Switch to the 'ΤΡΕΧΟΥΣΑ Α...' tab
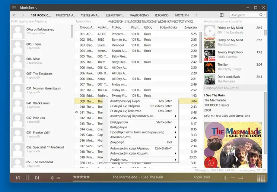This screenshot has width=277, height=192. coord(66,15)
